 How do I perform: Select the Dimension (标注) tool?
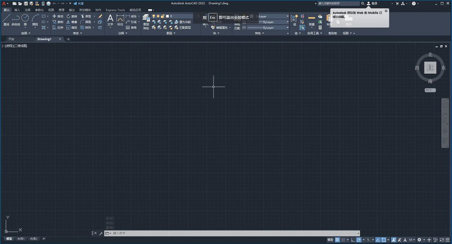coord(120,20)
